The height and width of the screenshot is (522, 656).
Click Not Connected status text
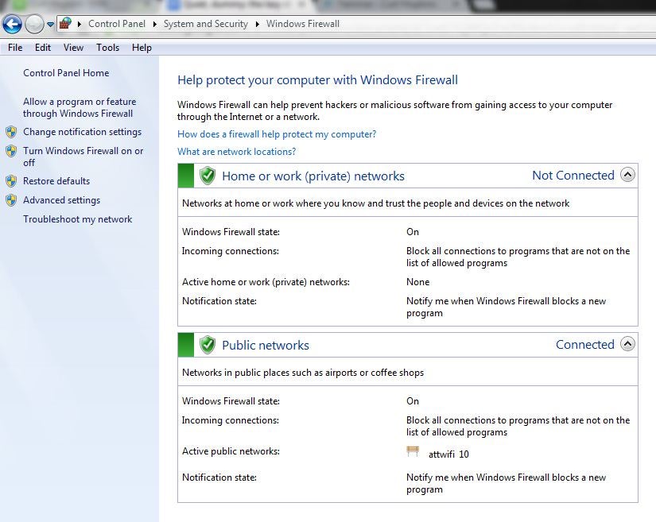pyautogui.click(x=573, y=175)
